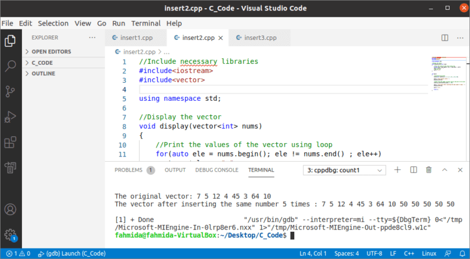This screenshot has width=470, height=259.
Task: Expand the OUTLINE section
Action: (44, 74)
